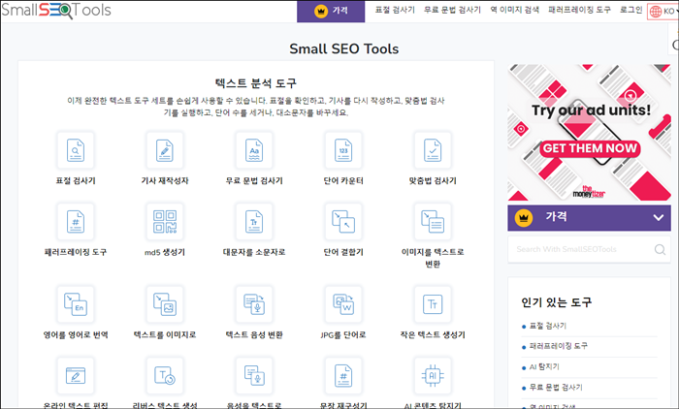Click the Small SEO Tools page title
The height and width of the screenshot is (409, 679).
tap(343, 48)
